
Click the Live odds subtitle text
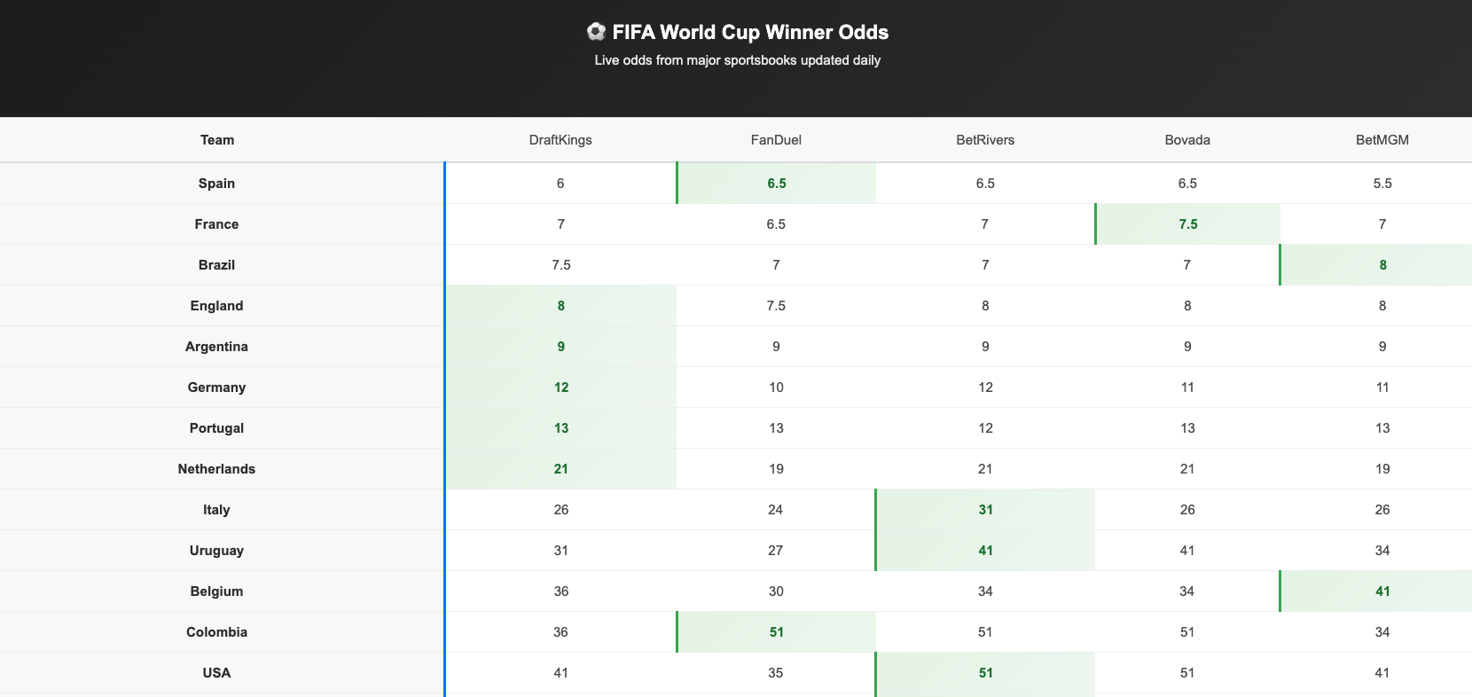[x=738, y=60]
